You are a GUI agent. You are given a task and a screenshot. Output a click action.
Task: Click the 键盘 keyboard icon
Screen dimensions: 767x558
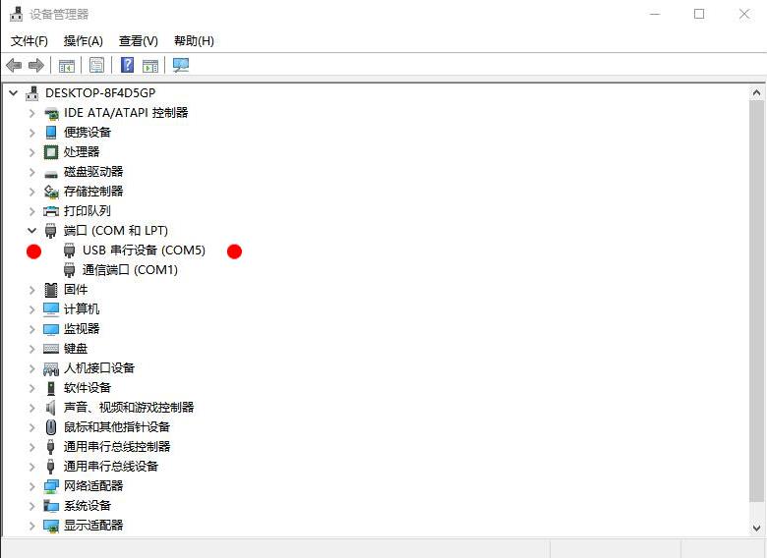(x=51, y=349)
